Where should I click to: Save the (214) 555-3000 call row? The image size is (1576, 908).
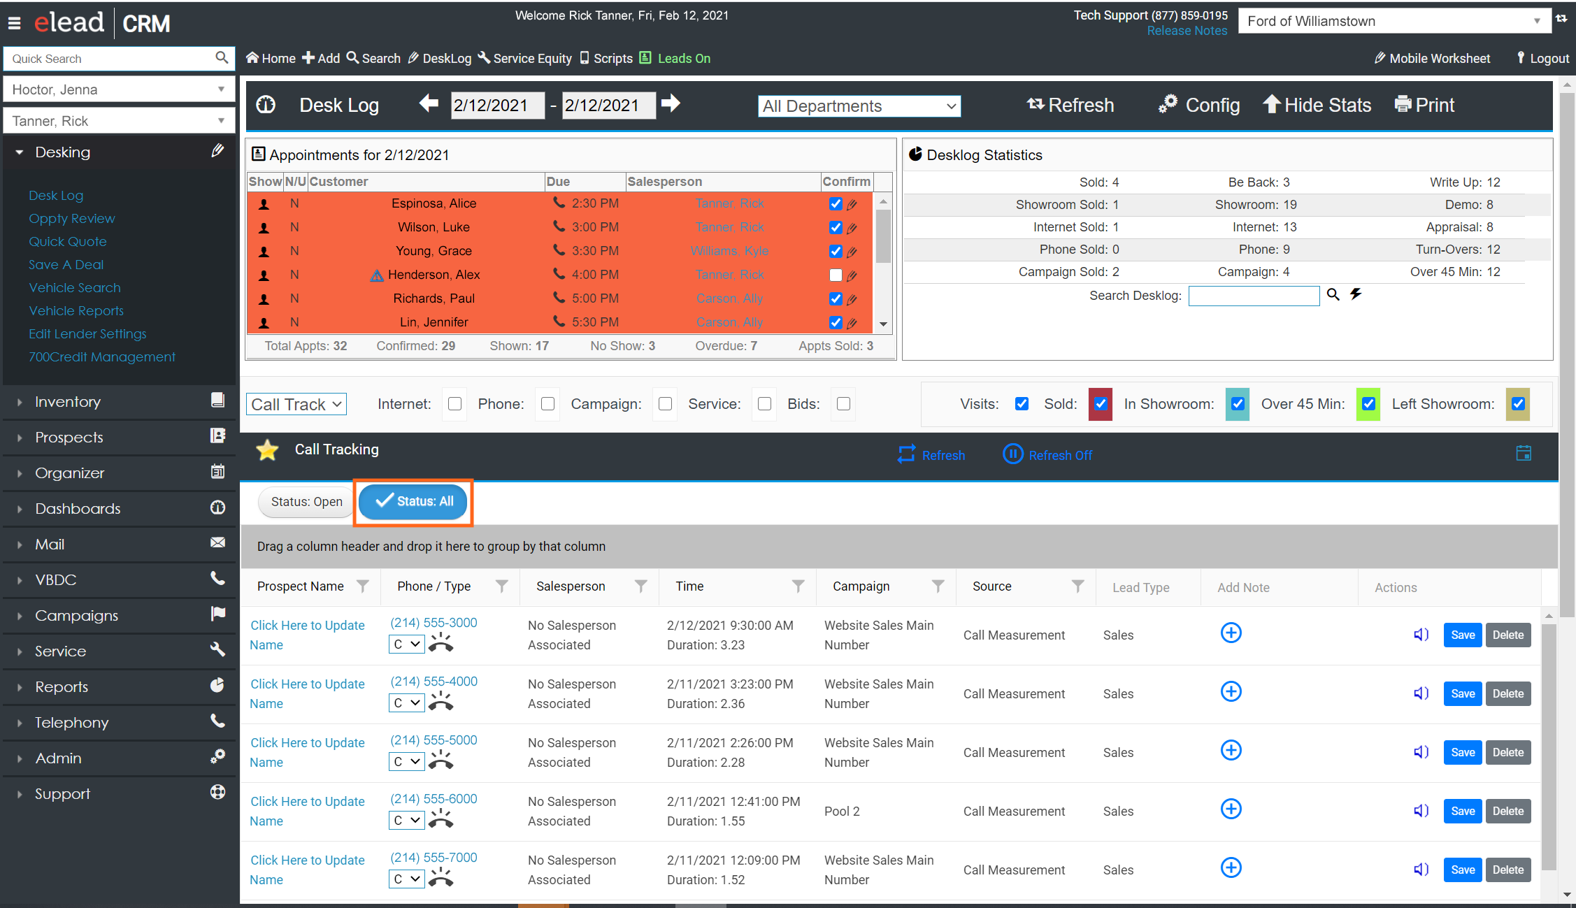1463,635
